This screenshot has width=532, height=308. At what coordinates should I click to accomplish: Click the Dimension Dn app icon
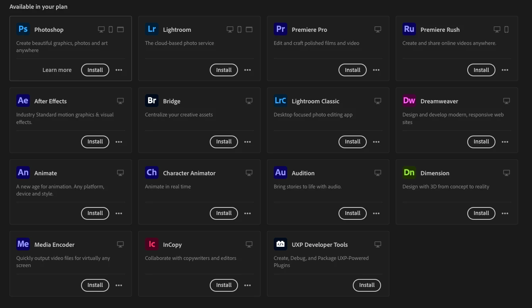pyautogui.click(x=409, y=172)
